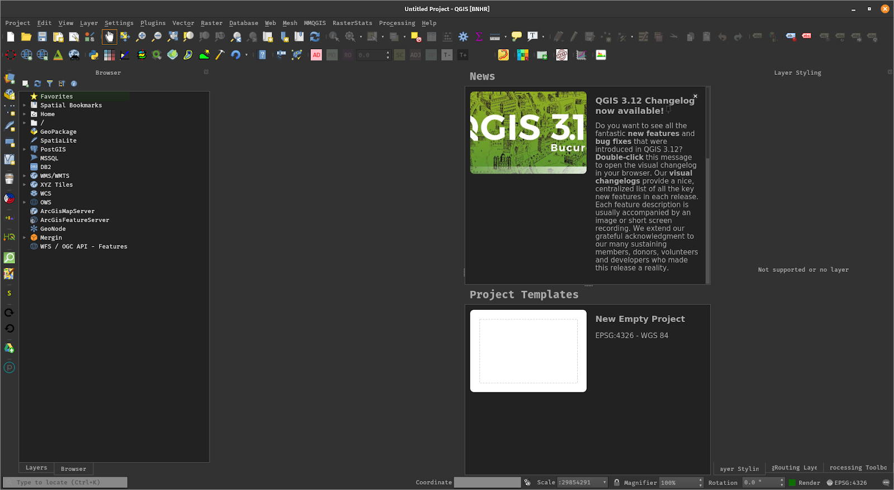This screenshot has height=490, width=894.
Task: Toggle the Render checkbox in status bar
Action: pyautogui.click(x=792, y=483)
